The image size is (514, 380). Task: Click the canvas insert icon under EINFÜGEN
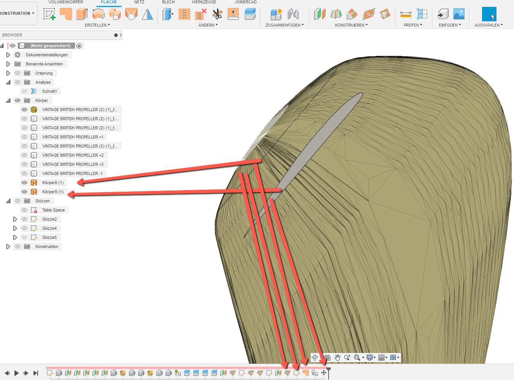click(459, 14)
